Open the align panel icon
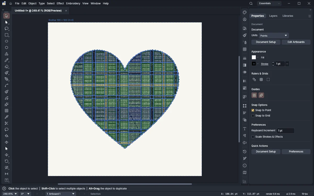This screenshot has width=314, height=196. click(245, 113)
